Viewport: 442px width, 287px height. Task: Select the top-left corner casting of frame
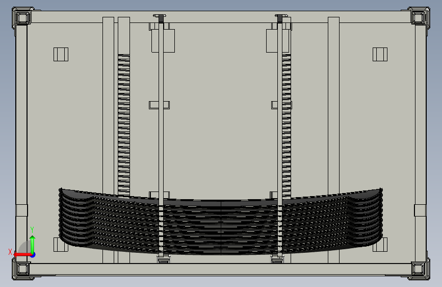(x=22, y=18)
